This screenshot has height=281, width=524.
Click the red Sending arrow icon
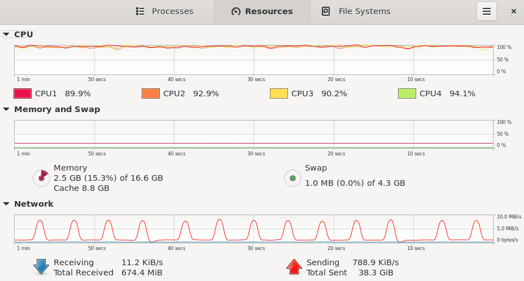click(x=294, y=267)
